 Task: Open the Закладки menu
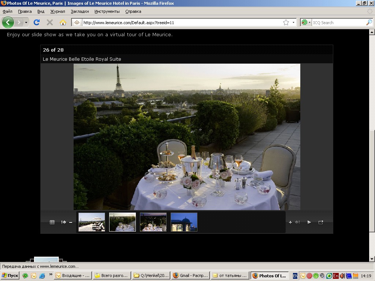click(x=80, y=11)
